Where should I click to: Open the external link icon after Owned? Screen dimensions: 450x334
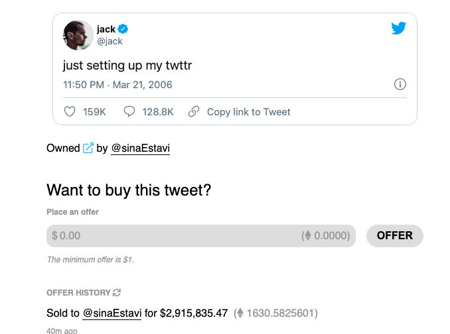88,148
